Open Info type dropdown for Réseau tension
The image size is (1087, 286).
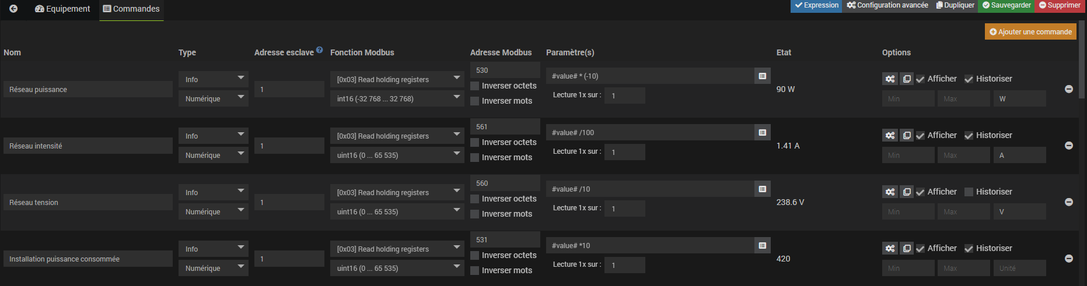[213, 192]
